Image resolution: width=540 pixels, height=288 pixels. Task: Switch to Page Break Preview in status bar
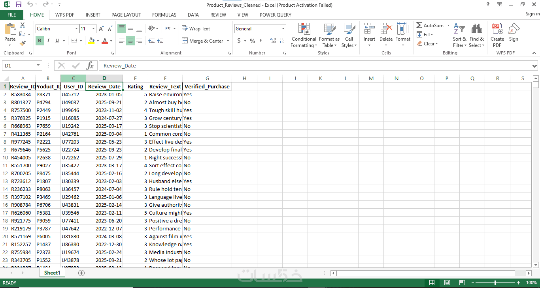(x=462, y=283)
